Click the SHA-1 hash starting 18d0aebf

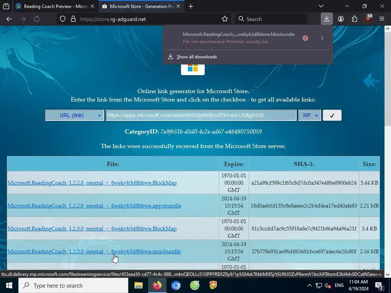point(304,206)
